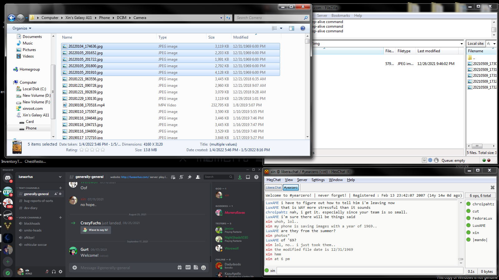The width and height of the screenshot is (499, 280).
Task: Toggle microphone mute in Discord user panel
Action: point(47,272)
